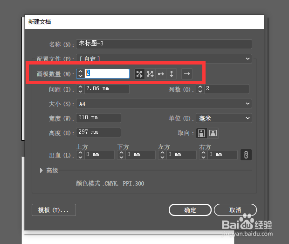The width and height of the screenshot is (289, 244).
Task: Click the 上方 top bleed stepper
Action: pos(80,155)
